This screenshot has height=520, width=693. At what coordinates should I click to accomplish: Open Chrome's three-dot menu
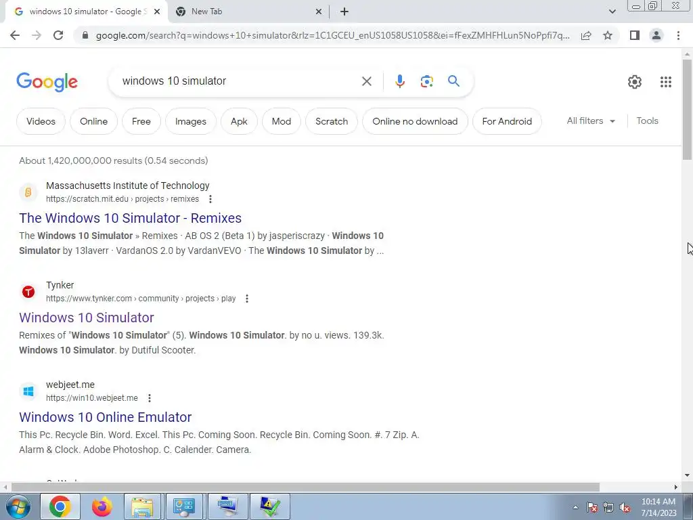[678, 35]
